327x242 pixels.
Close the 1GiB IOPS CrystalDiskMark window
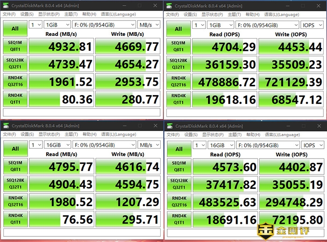(319, 6)
